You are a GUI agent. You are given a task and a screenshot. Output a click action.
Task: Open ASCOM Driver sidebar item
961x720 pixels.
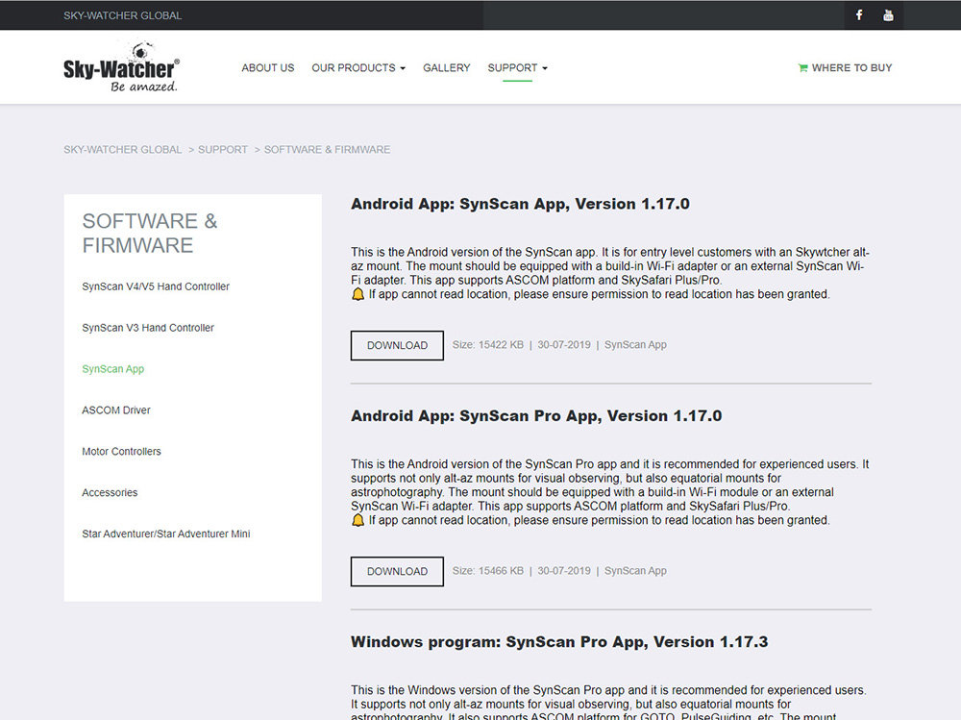(116, 410)
